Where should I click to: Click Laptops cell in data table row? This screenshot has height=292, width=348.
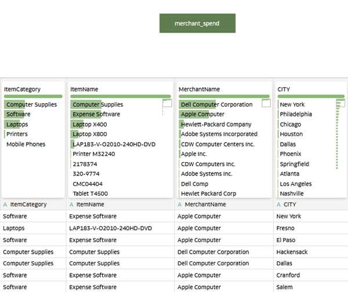[33, 228]
